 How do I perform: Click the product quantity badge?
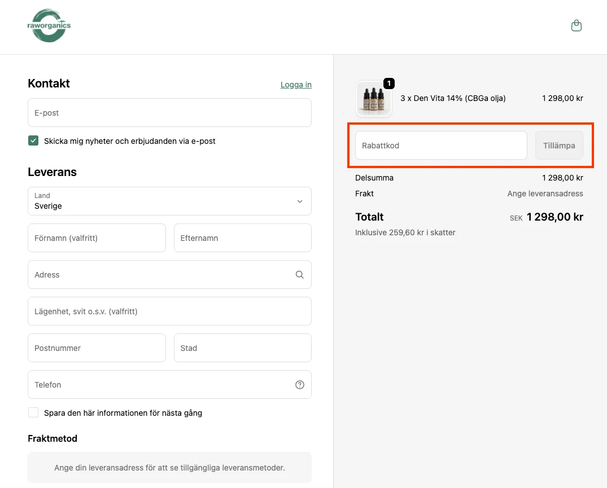(388, 83)
